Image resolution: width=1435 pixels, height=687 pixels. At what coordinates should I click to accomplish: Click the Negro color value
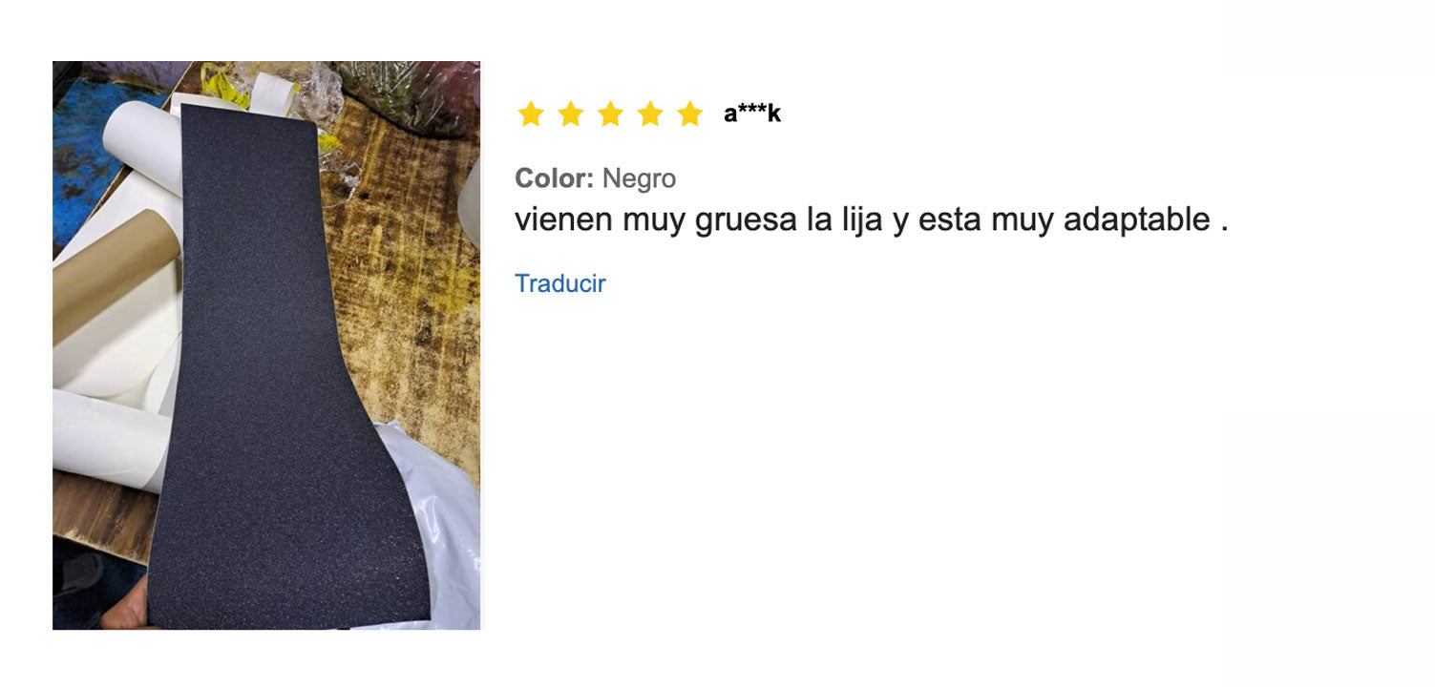point(639,178)
